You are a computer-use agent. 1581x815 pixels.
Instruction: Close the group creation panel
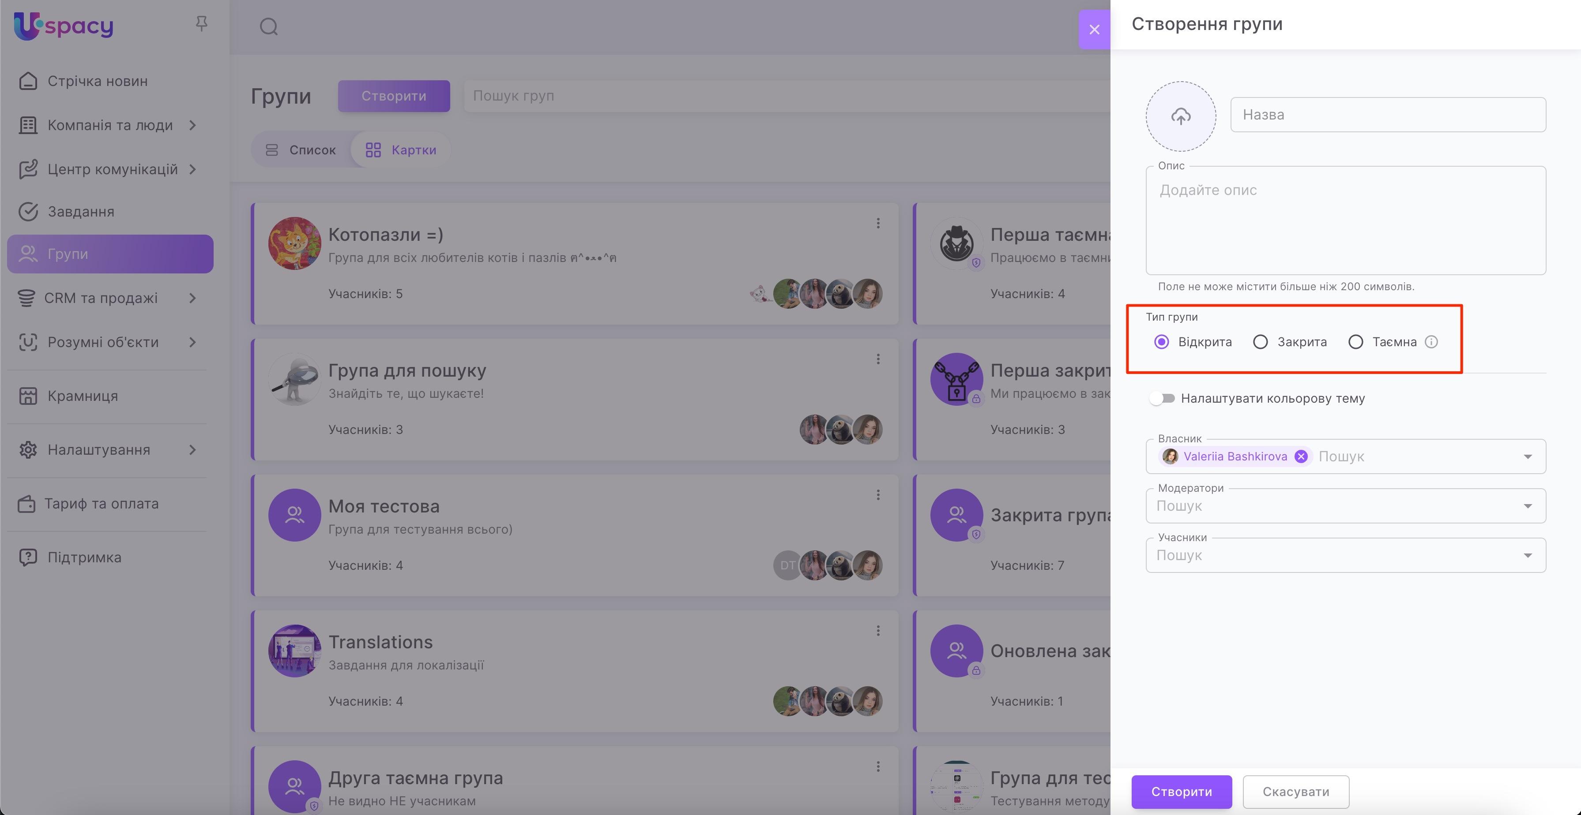[1094, 30]
